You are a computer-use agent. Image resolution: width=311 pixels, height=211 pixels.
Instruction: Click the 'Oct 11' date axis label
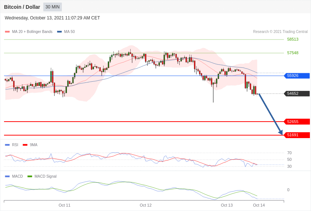[x=64, y=205]
